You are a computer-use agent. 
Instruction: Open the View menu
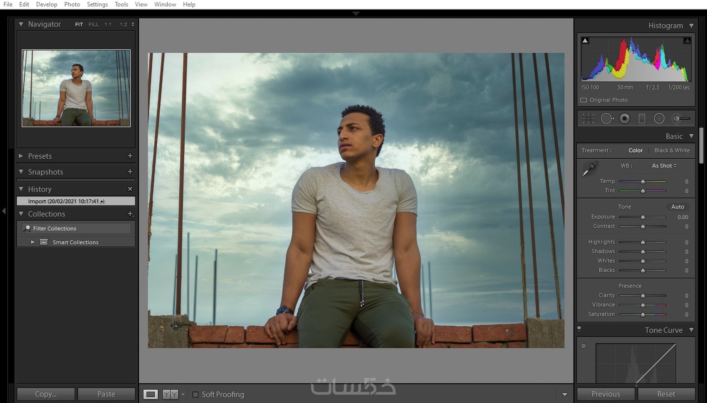141,4
